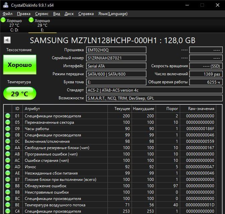Open the Файл menu
225x214 pixels.
[7, 14]
